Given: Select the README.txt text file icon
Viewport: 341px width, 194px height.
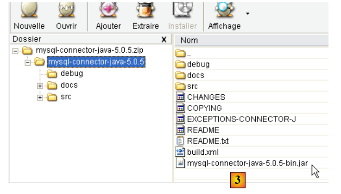Looking at the screenshot, I should [181, 141].
